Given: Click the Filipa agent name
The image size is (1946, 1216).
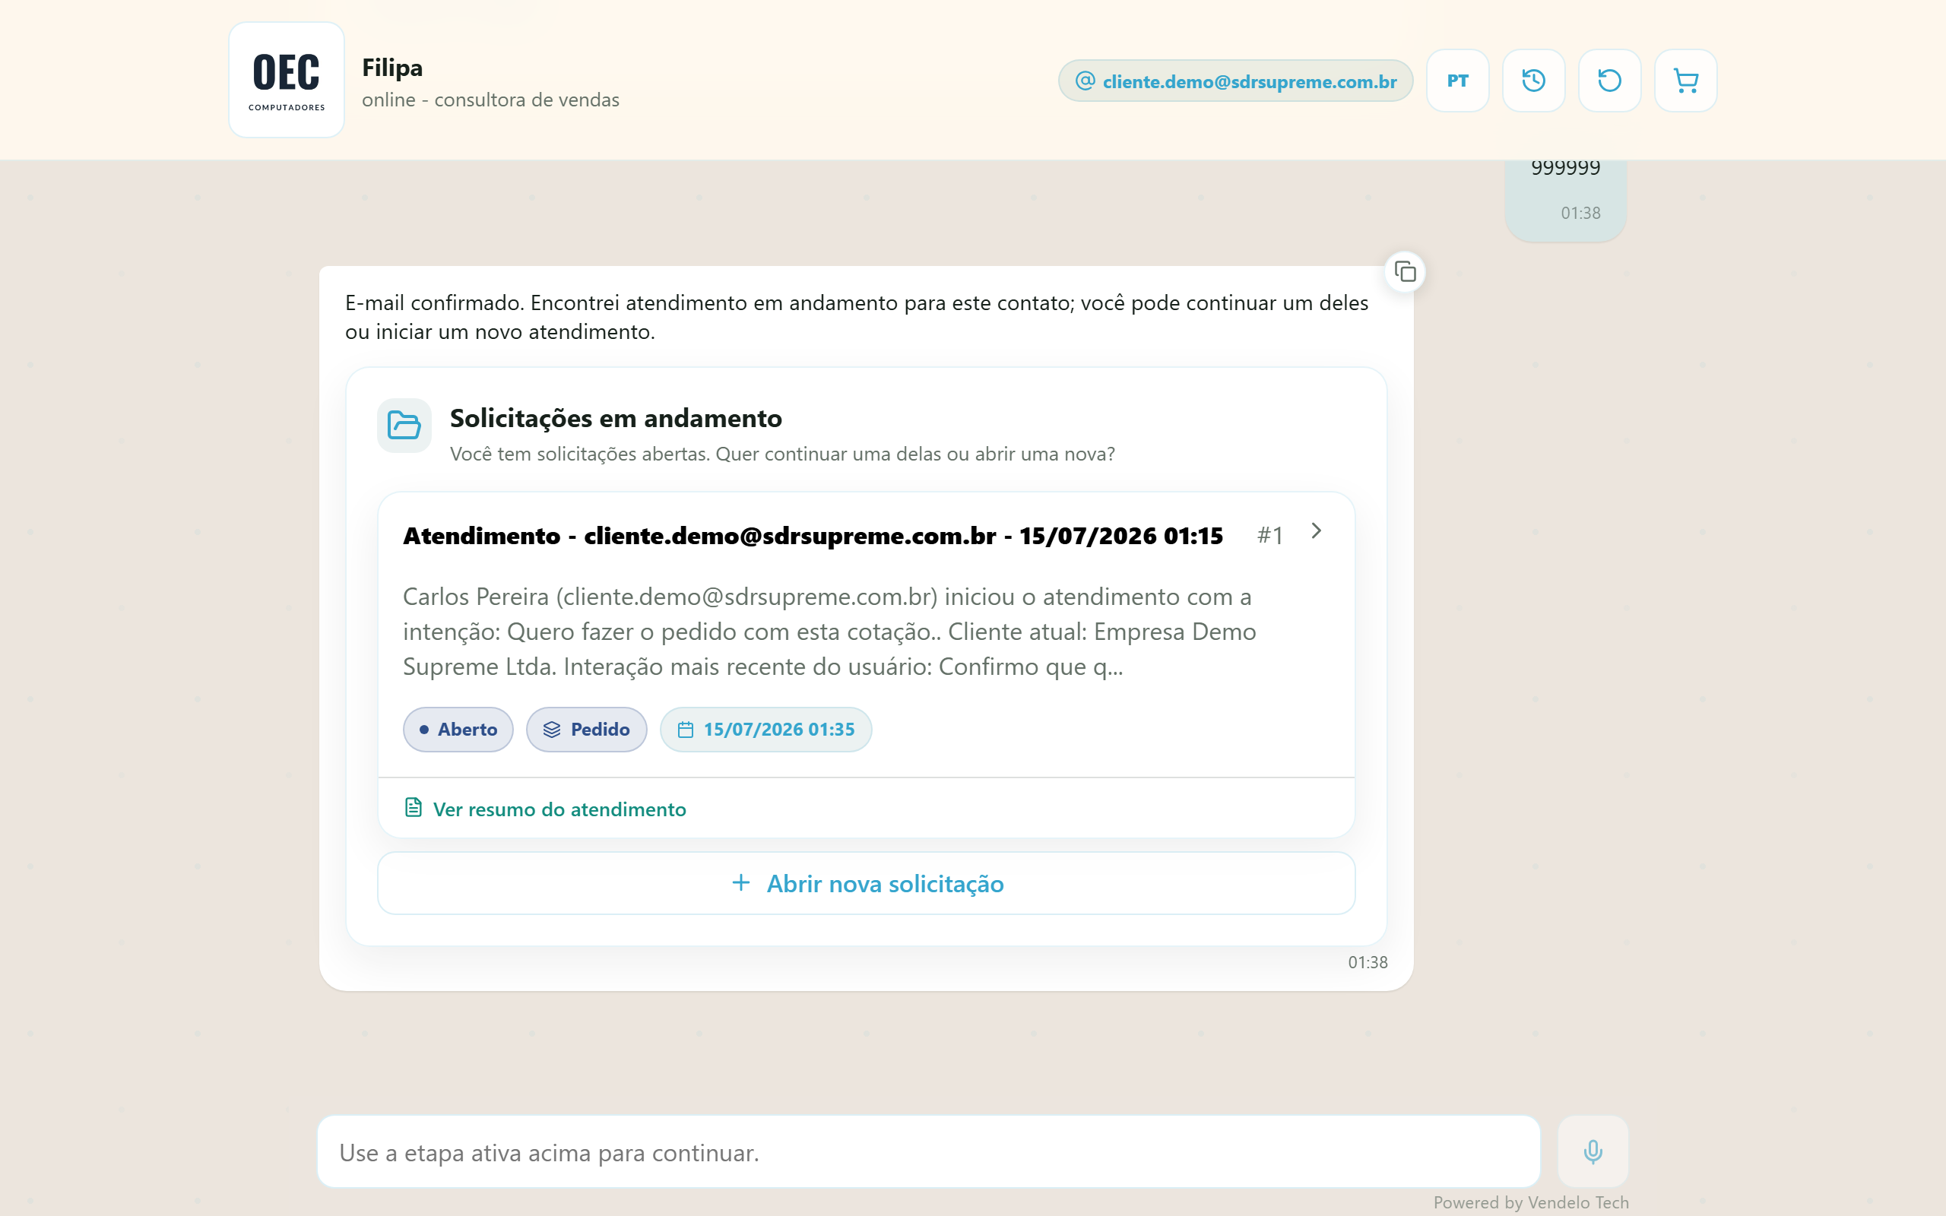Looking at the screenshot, I should [391, 68].
